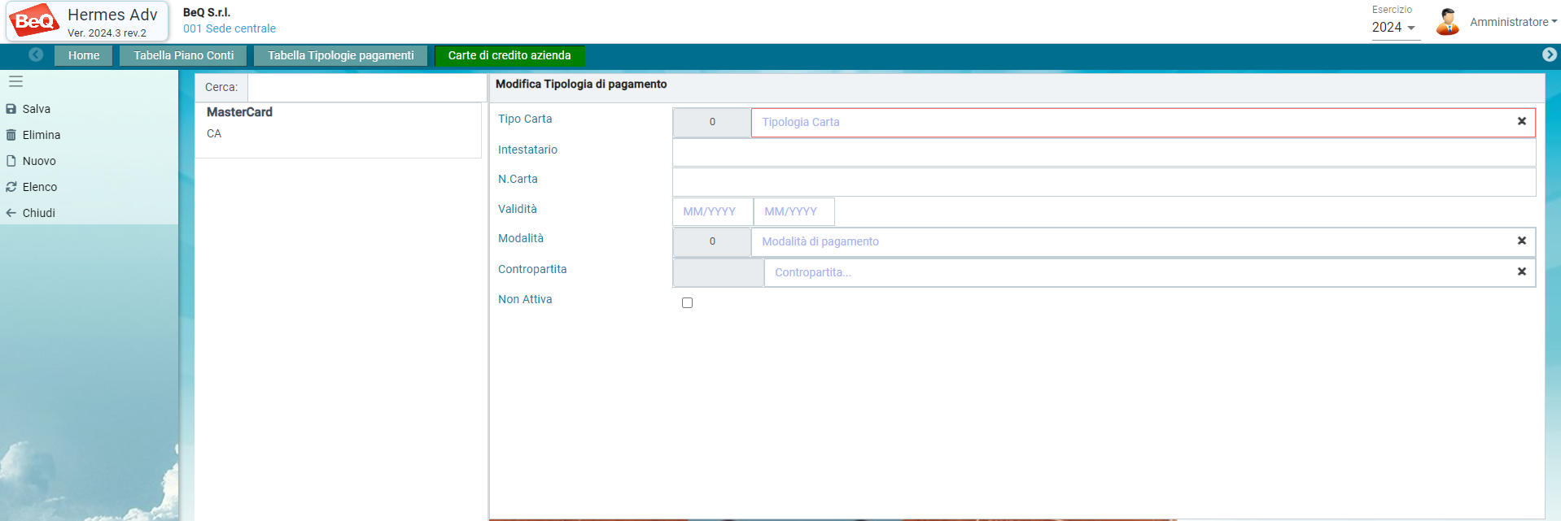This screenshot has width=1561, height=521.
Task: Clear the Tipologia Carta field
Action: [x=1521, y=121]
